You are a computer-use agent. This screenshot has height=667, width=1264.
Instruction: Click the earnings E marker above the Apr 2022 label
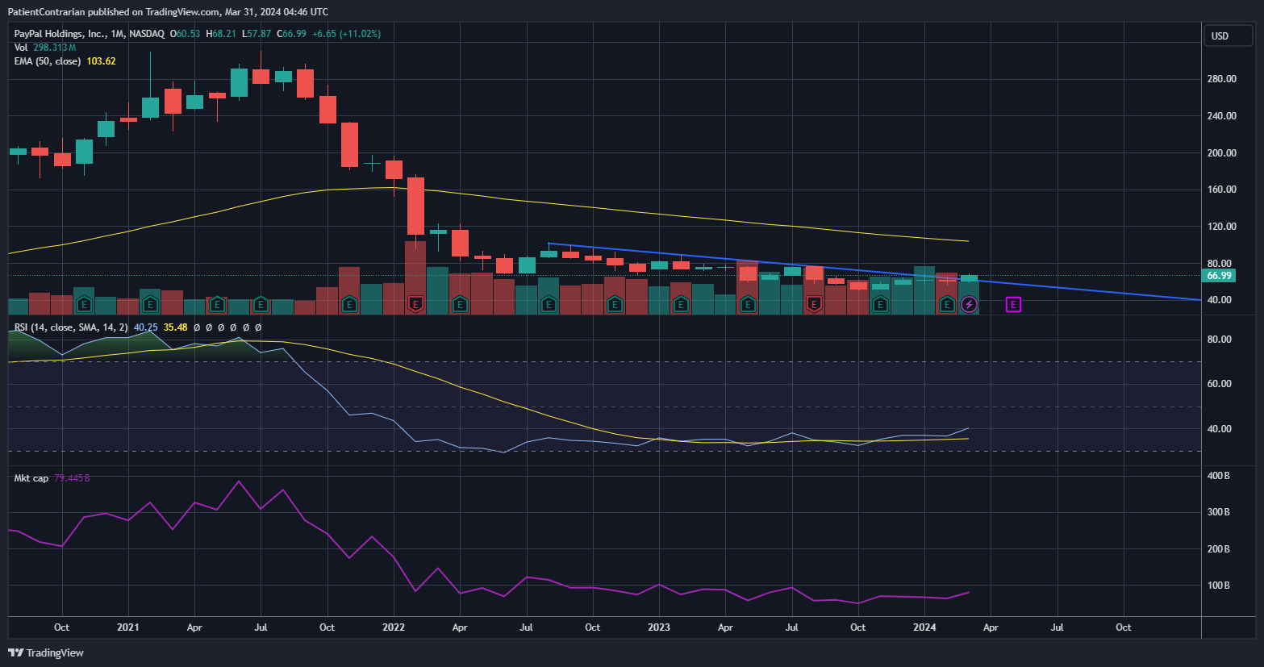point(460,305)
